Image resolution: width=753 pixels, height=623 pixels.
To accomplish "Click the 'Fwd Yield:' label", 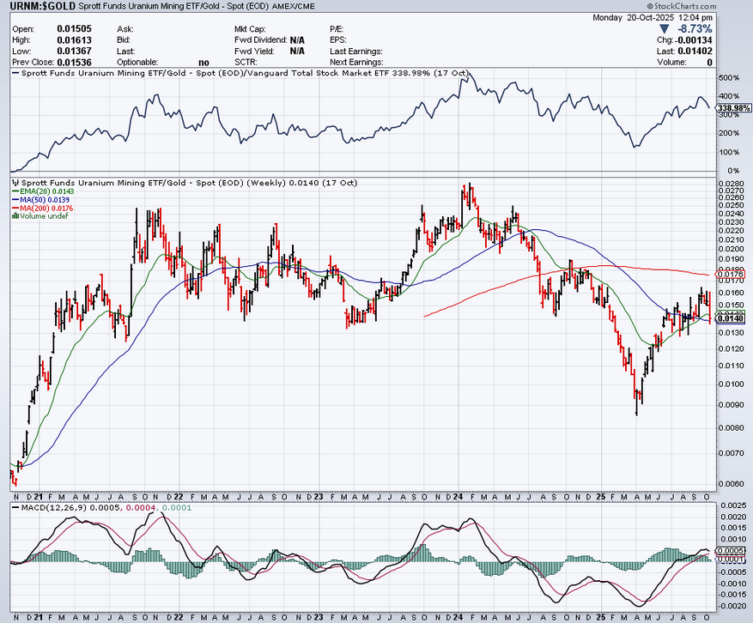I will [x=254, y=51].
